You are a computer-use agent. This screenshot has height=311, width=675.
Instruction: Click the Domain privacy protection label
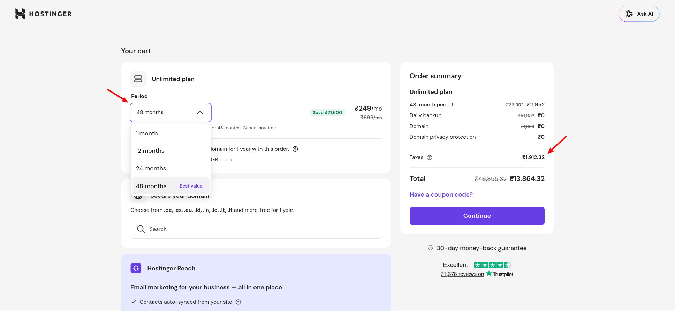click(x=442, y=137)
